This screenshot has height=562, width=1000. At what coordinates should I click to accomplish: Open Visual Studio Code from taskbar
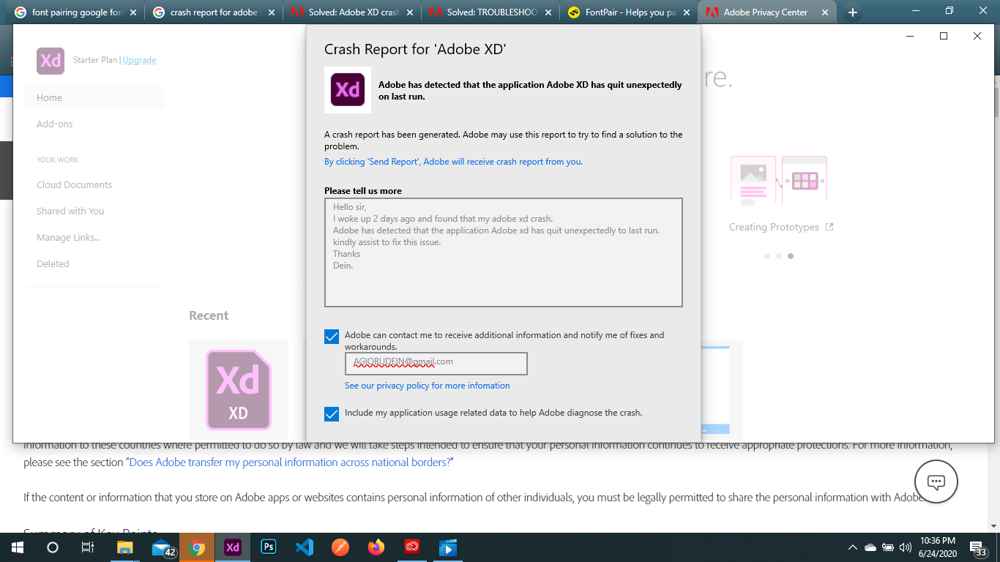coord(305,547)
